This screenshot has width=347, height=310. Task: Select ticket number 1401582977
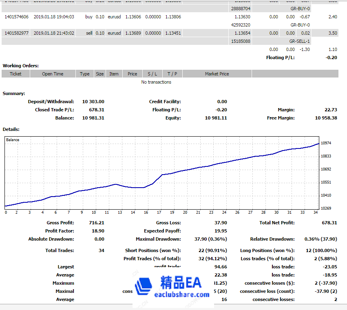16,33
